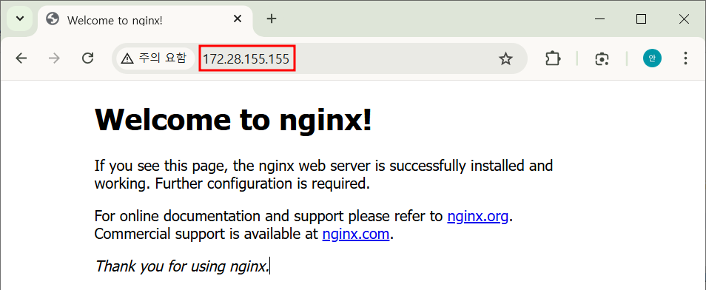Open the tab search dropdown chevron
Image resolution: width=706 pixels, height=290 pixels.
[20, 19]
